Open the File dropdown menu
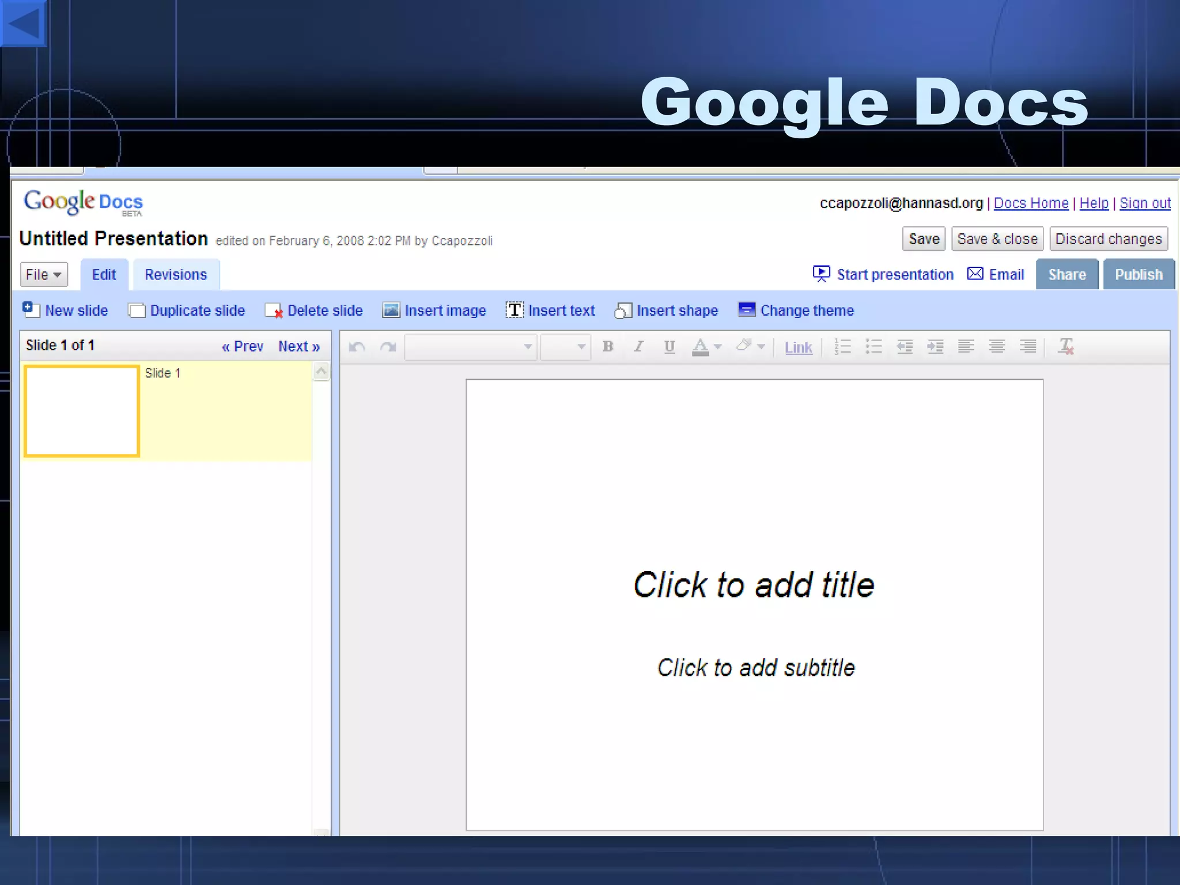 44,274
